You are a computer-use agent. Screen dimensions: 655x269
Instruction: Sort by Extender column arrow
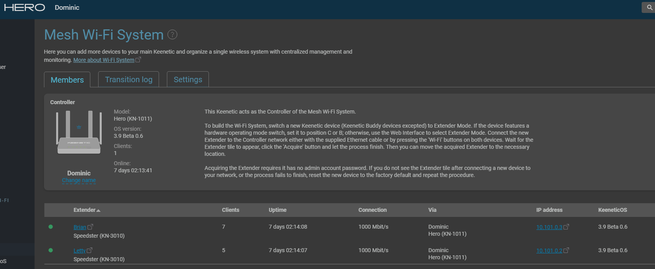[x=98, y=210]
